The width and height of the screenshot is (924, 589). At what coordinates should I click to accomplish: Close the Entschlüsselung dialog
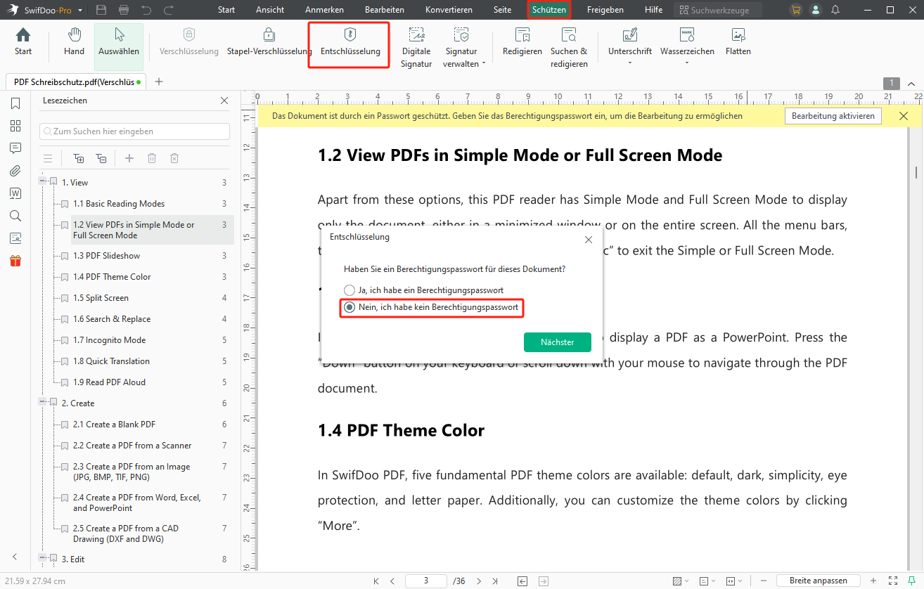(589, 240)
